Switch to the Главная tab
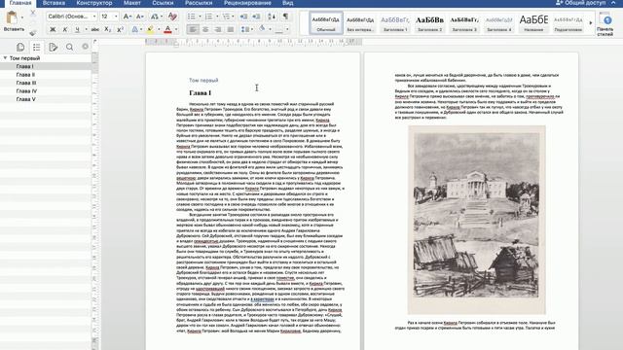 coord(19,3)
